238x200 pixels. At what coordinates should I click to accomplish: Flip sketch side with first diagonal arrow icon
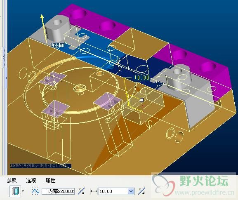(81, 191)
